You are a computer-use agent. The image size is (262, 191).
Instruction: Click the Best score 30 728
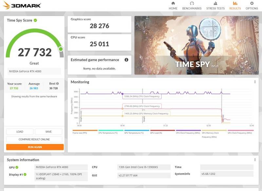pos(53,88)
